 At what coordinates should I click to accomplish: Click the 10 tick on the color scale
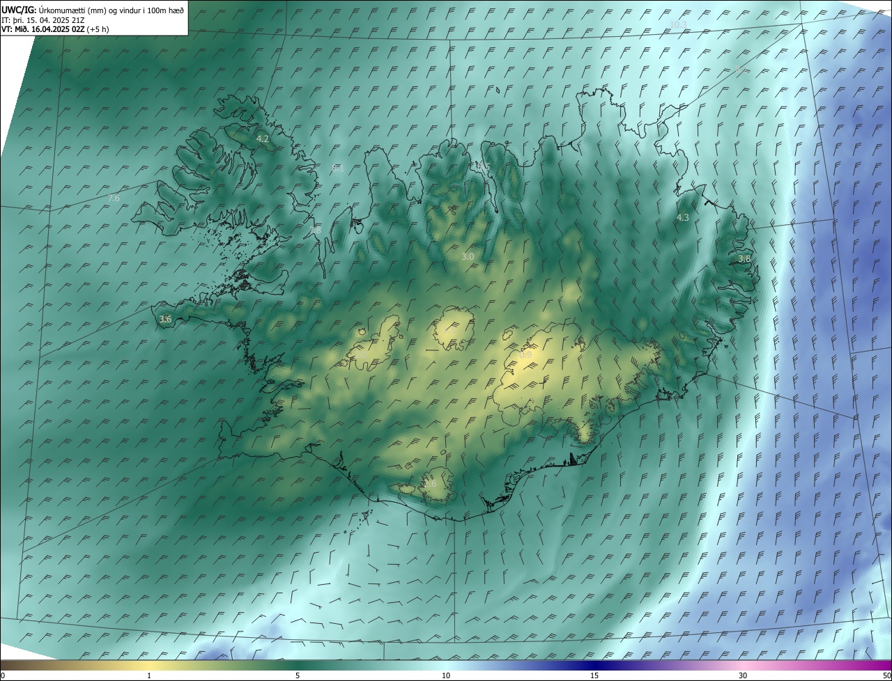tap(446, 675)
